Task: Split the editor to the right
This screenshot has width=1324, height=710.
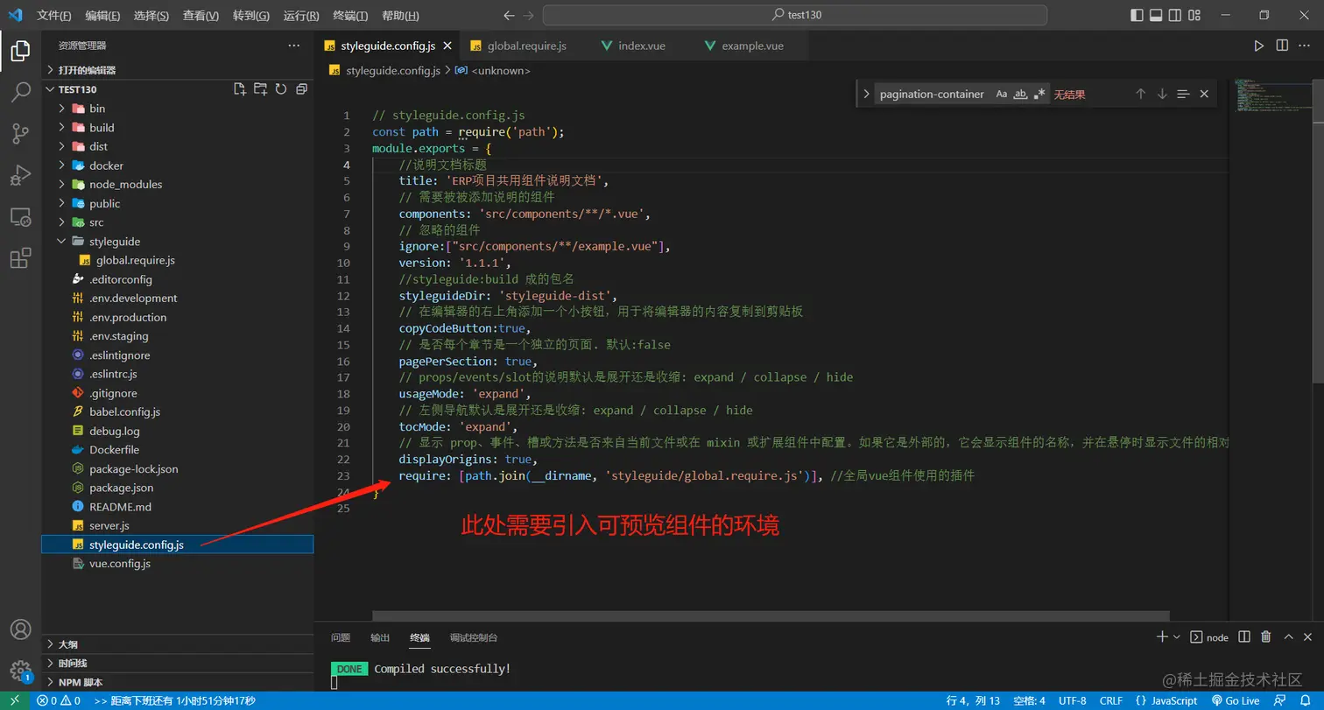Action: (x=1282, y=46)
